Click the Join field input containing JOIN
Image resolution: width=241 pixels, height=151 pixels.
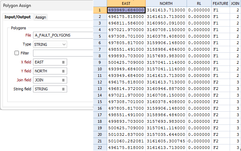pos(50,80)
